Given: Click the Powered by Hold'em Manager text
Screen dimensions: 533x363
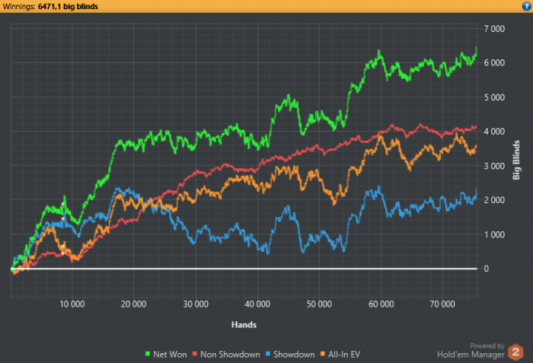Looking at the screenshot, I should tap(471, 351).
